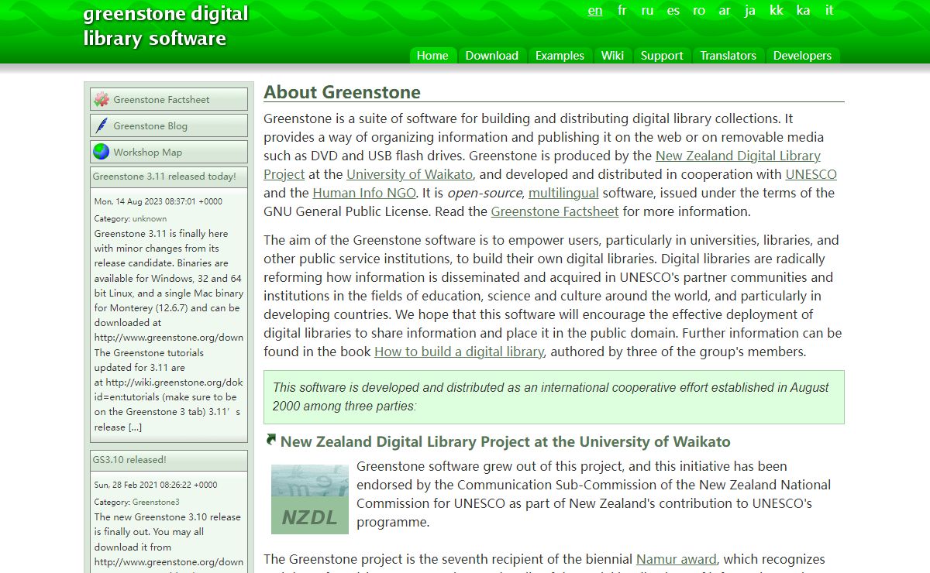This screenshot has height=573, width=930.
Task: Switch language to 'es'
Action: pos(673,10)
